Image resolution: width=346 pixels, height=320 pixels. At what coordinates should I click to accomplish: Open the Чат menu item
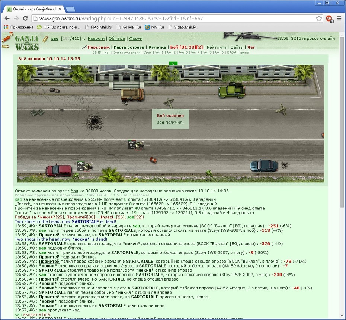tap(251, 47)
